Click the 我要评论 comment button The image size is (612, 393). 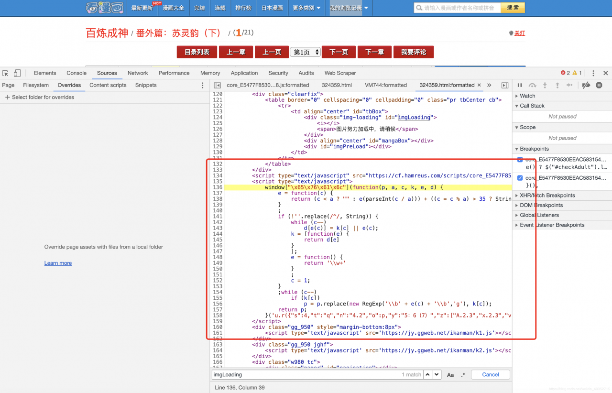pos(414,52)
